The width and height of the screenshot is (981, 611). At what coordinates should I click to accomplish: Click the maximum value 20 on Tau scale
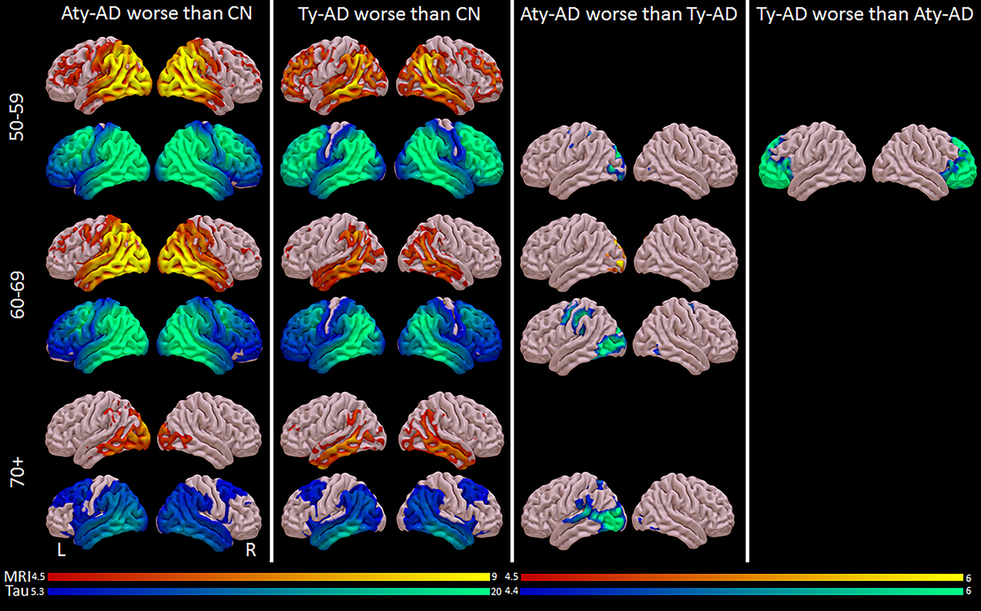pyautogui.click(x=496, y=592)
